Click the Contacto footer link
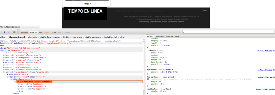Image resolution: width=275 pixels, height=95 pixels. [126, 11]
